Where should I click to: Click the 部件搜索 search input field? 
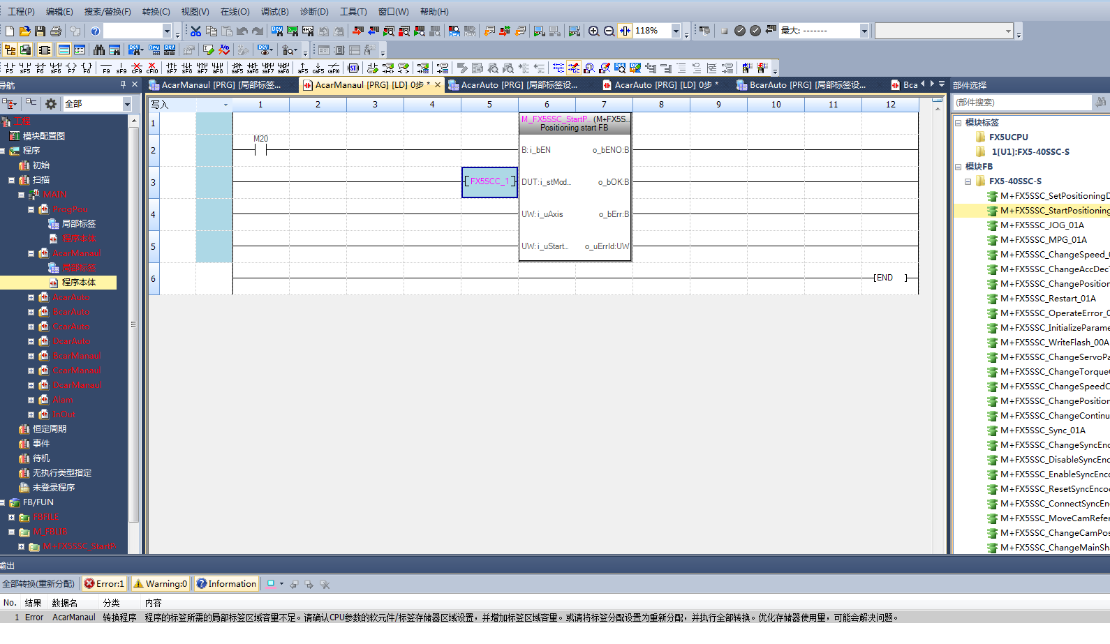tap(1021, 102)
